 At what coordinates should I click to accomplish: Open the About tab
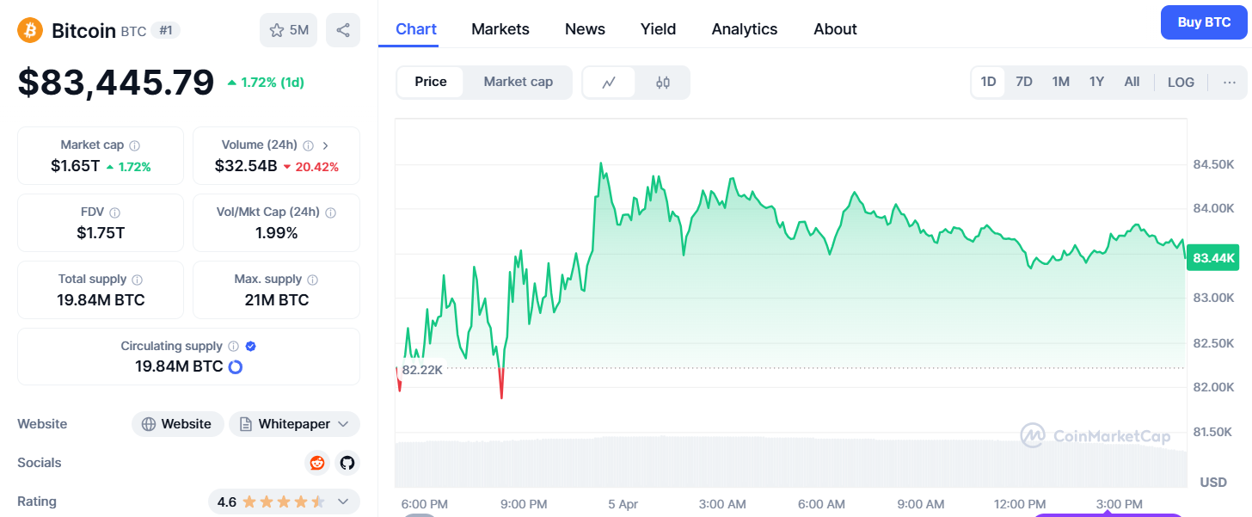[x=835, y=29]
